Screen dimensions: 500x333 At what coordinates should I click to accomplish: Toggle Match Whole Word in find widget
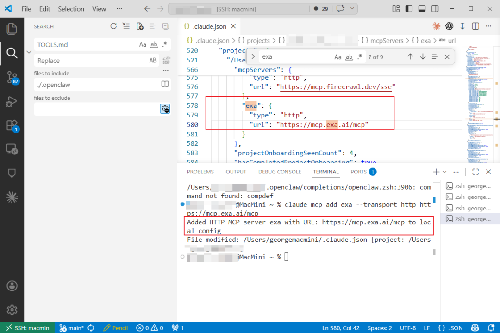click(x=349, y=57)
